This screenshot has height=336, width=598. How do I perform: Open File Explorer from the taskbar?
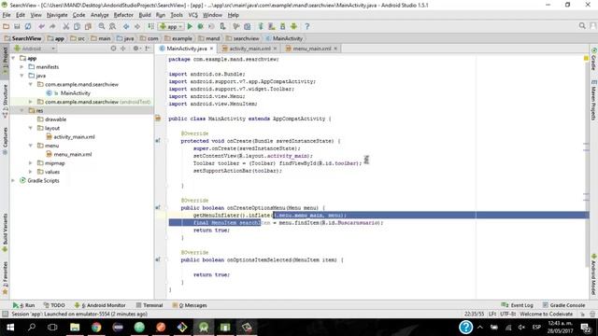(x=75, y=328)
